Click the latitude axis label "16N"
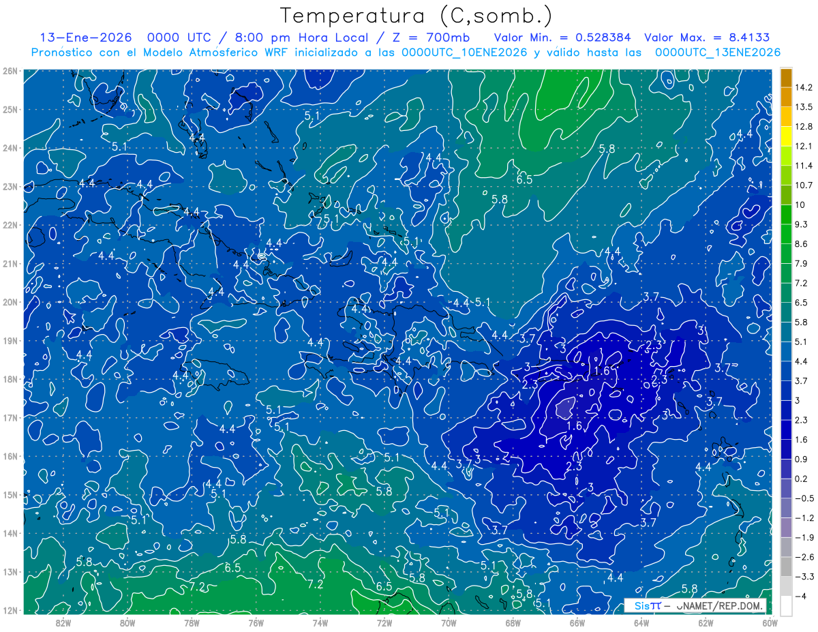Viewport: 818px width, 632px height. tap(10, 456)
